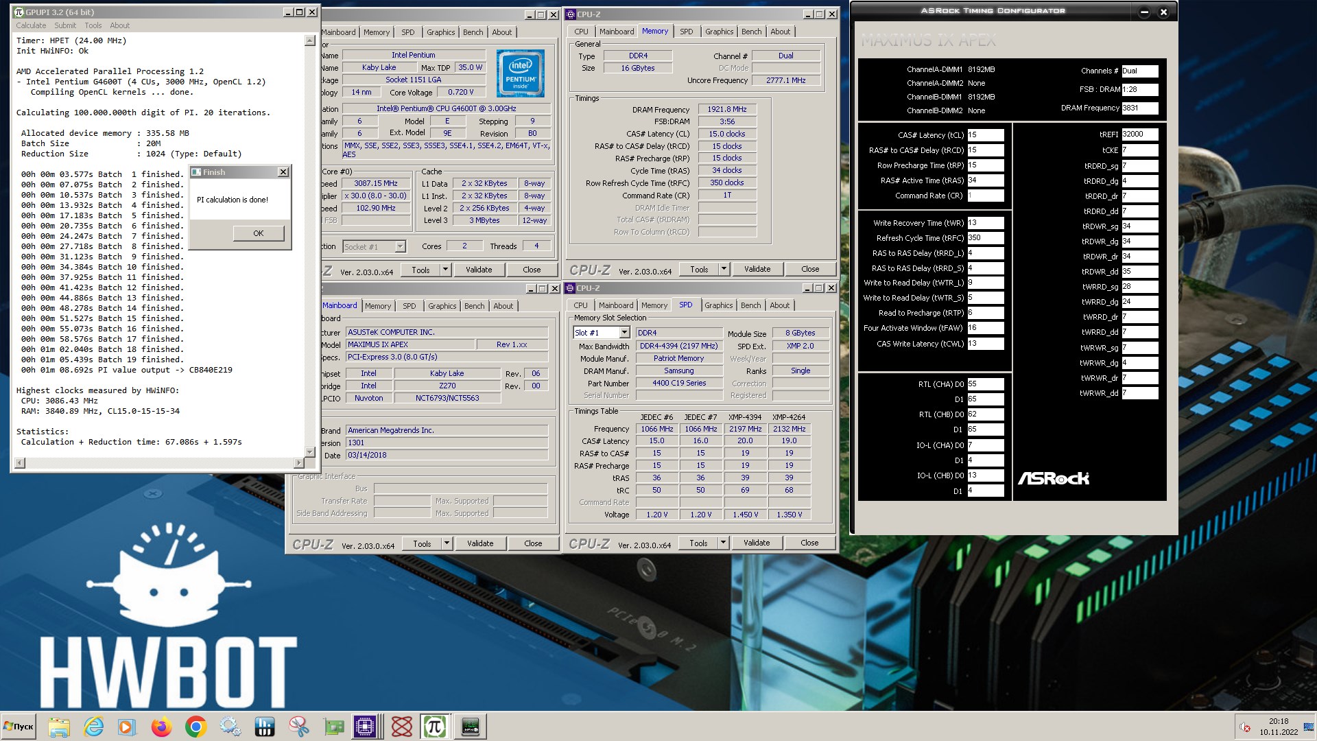Click the Write Recovery Time (tWR) field
Viewport: 1317px width, 741px height.
(x=985, y=223)
